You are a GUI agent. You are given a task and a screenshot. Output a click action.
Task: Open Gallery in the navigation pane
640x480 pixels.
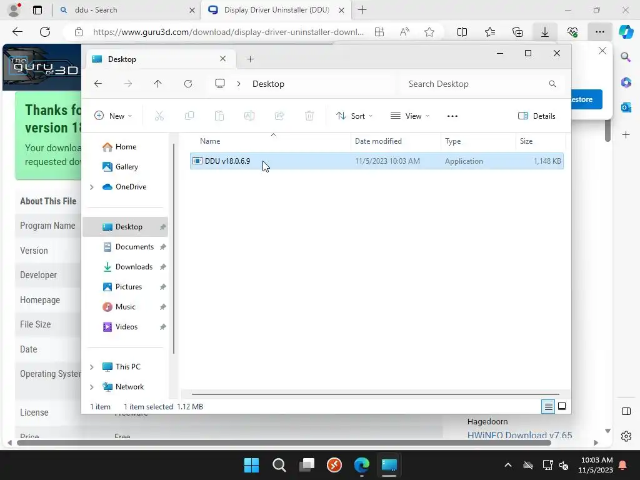(x=125, y=166)
